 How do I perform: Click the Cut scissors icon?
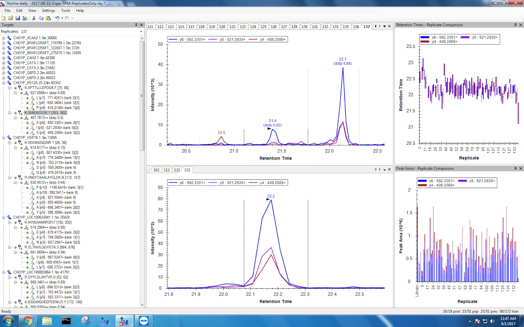(34, 18)
